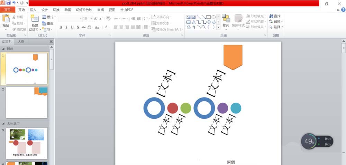Click 形状轮廓 shape outline button
Screen dimensions: 346x165
(x=256, y=21)
